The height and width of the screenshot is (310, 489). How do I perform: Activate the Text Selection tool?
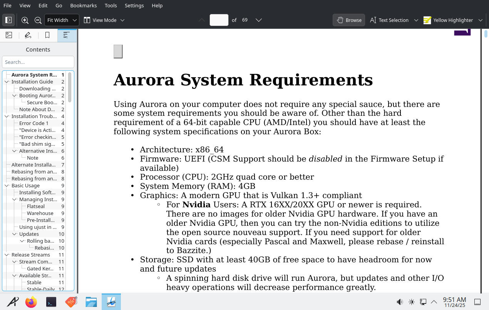pos(389,20)
